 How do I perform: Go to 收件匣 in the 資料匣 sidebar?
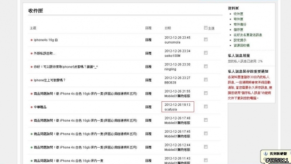click(238, 14)
